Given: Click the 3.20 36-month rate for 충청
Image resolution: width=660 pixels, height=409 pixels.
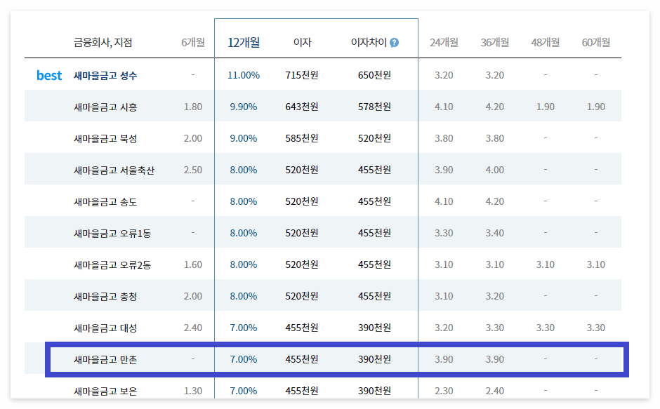Looking at the screenshot, I should pyautogui.click(x=494, y=296).
